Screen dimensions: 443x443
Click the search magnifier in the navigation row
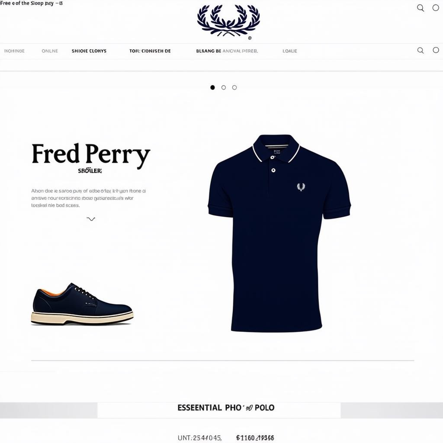coord(421,50)
